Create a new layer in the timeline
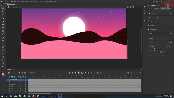This screenshot has height=98, width=174. [x=9, y=77]
